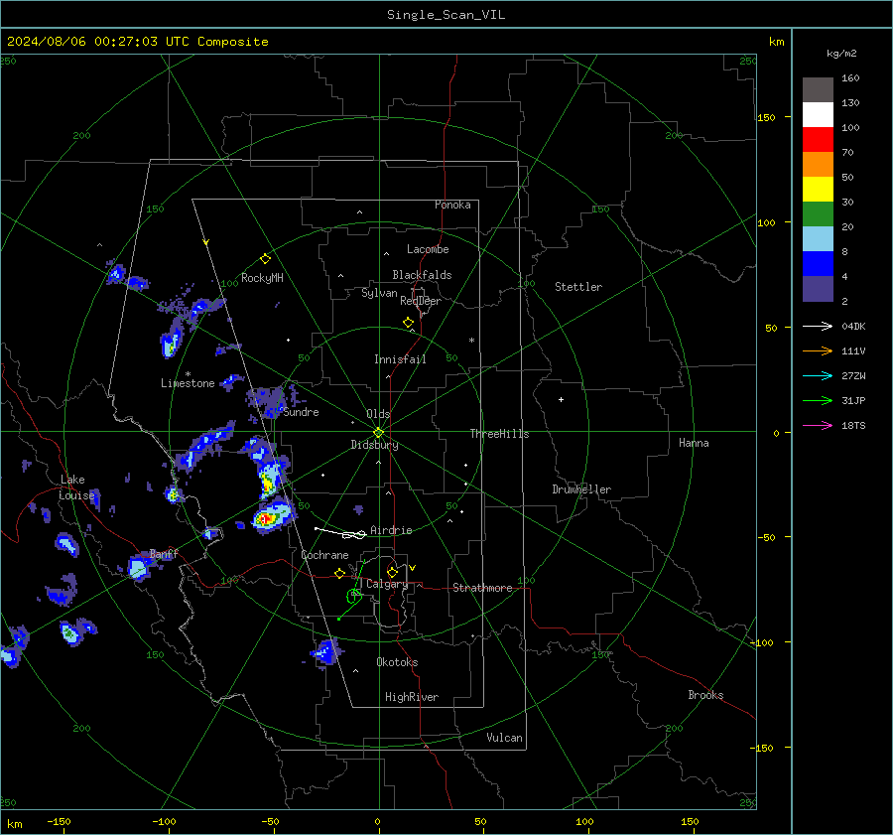Image resolution: width=893 pixels, height=835 pixels.
Task: Click the RedDeer city label
Action: coord(421,301)
